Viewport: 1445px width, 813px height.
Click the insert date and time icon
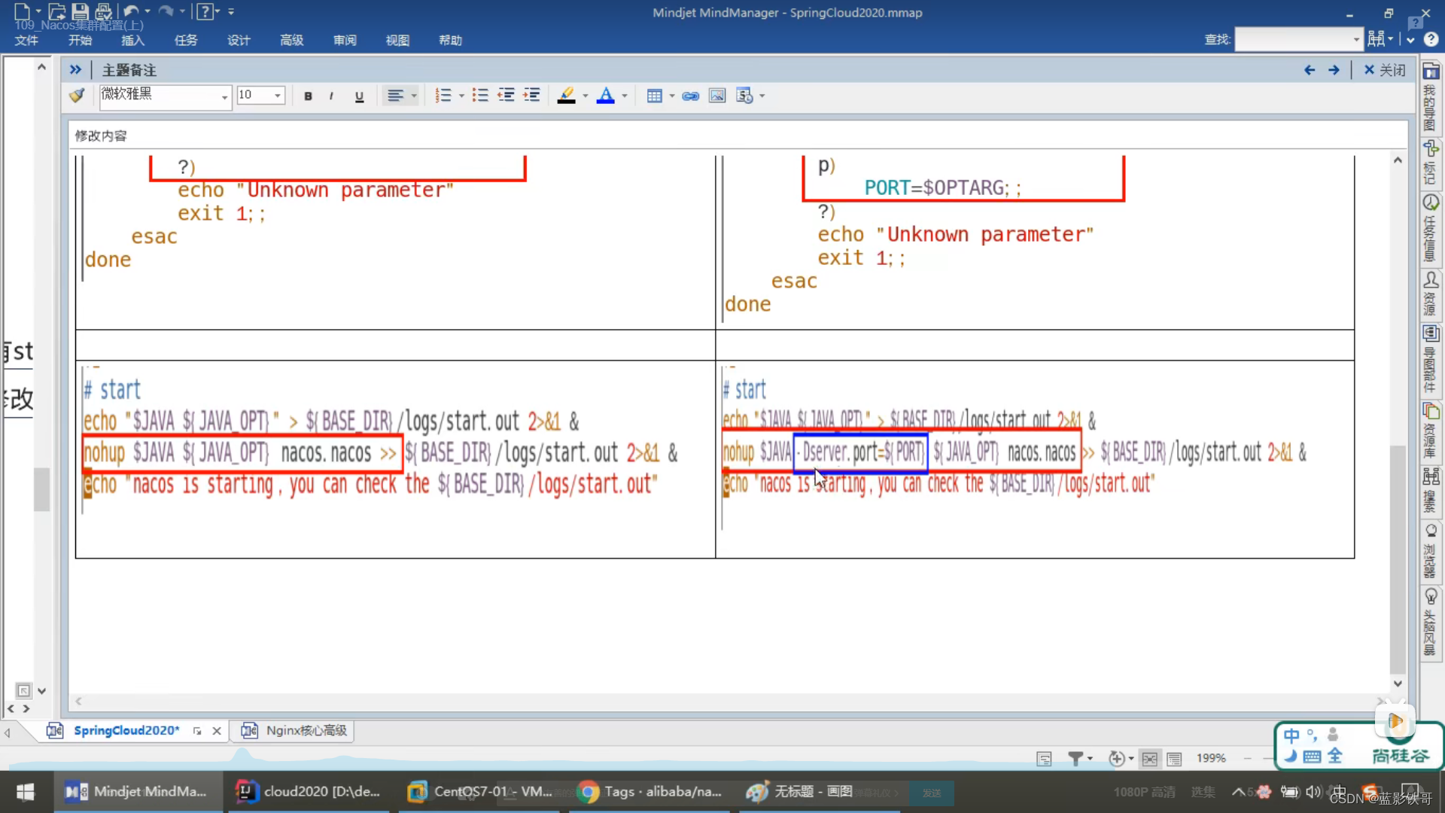pyautogui.click(x=744, y=96)
